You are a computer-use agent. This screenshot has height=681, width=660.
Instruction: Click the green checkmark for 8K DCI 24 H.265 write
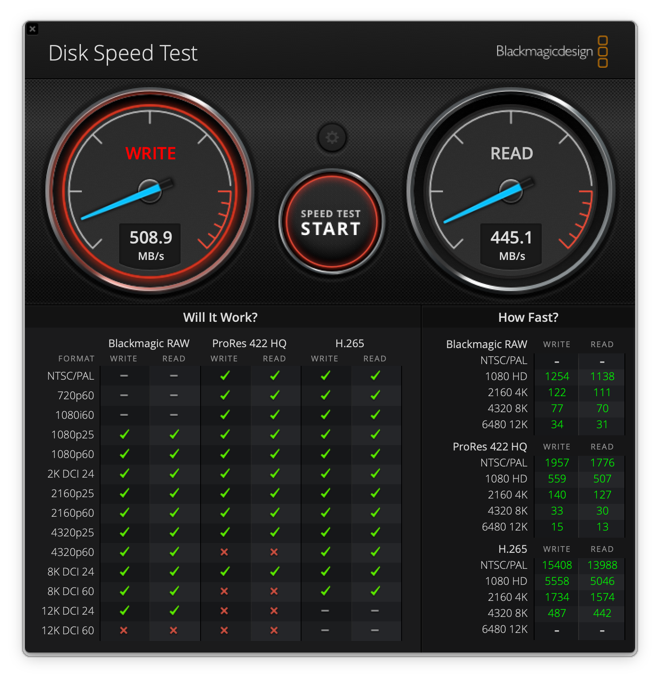click(x=325, y=572)
